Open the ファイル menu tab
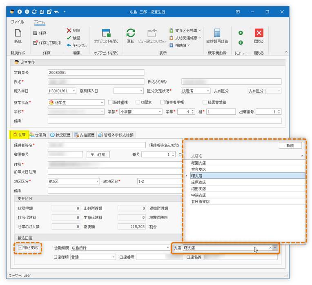 [18, 22]
